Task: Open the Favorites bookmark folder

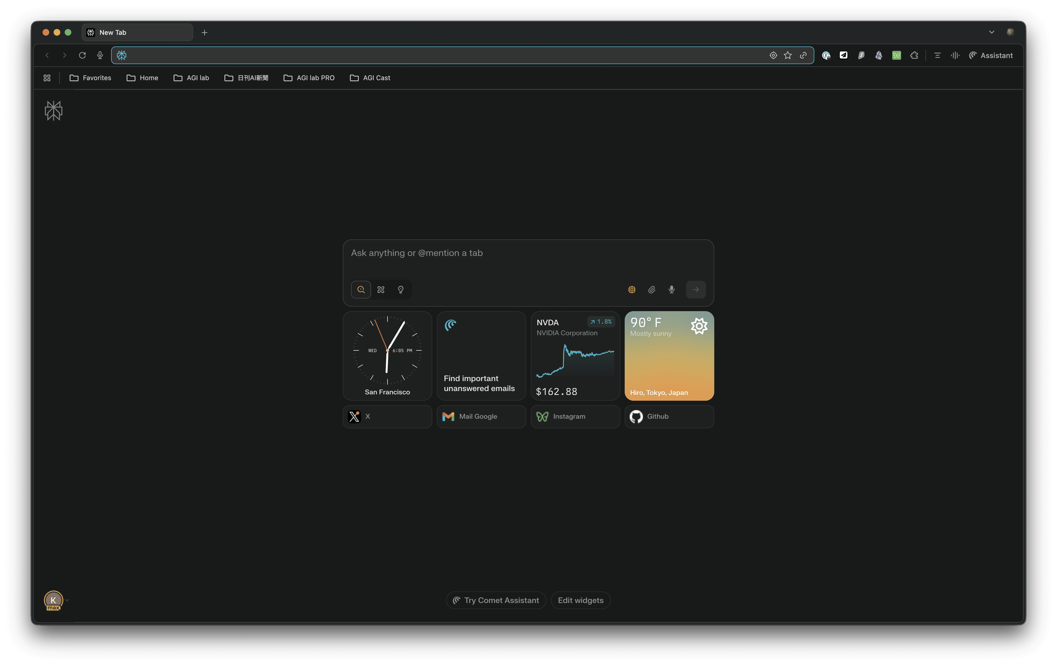Action: pos(90,78)
